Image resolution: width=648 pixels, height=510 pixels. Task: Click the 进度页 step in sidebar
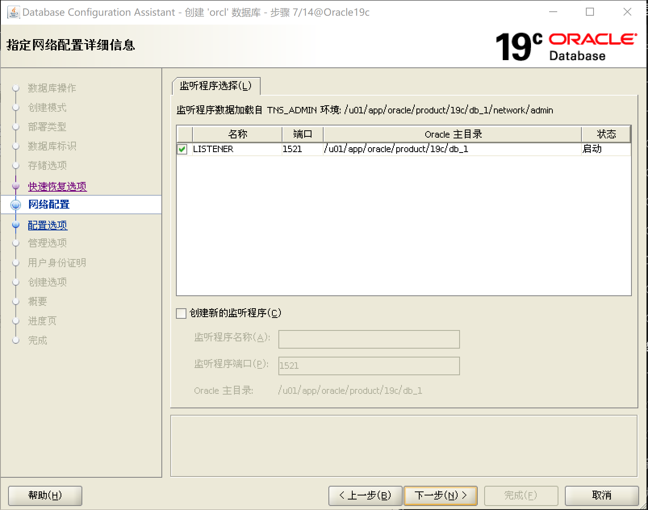42,321
